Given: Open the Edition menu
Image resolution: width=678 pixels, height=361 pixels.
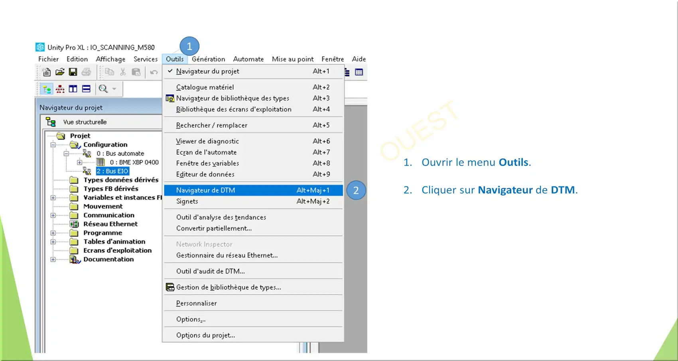Looking at the screenshot, I should tap(77, 59).
